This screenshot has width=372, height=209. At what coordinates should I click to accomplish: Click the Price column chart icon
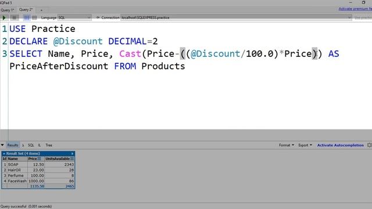pos(40,158)
